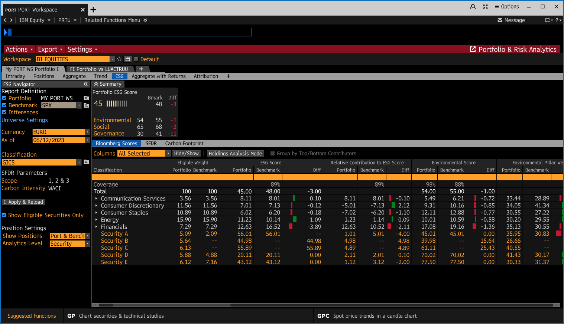564x324 pixels.
Task: Click the Apply & Reload button
Action: click(23, 202)
